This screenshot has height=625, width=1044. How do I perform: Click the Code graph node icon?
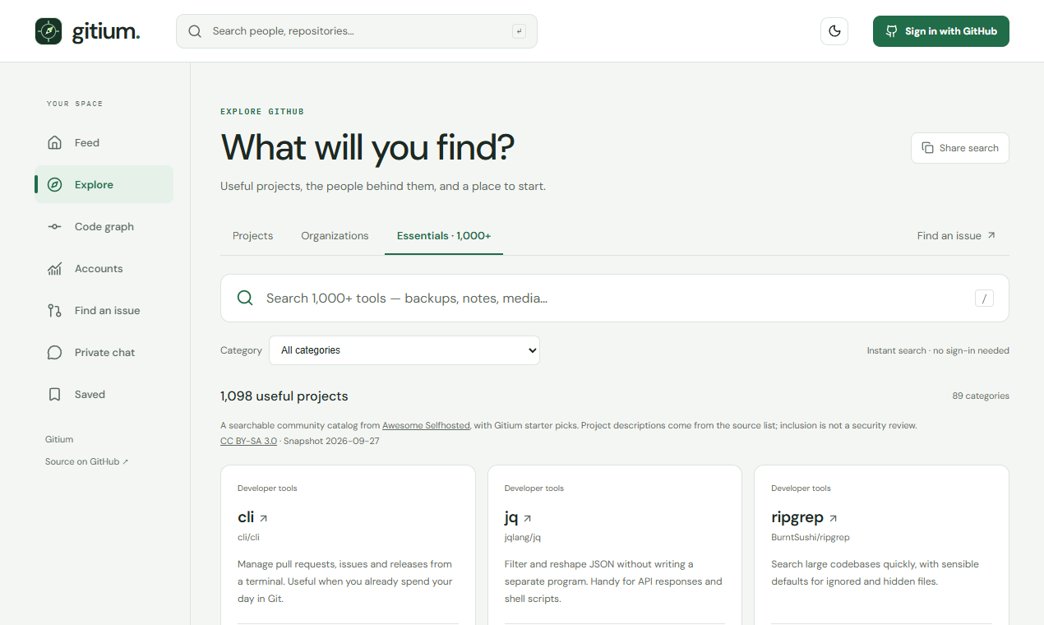pyautogui.click(x=55, y=226)
